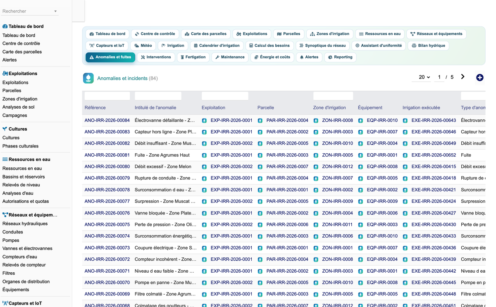Select the active Anomalies et fuites tab
Screen dimensions: 496x307
click(x=110, y=57)
